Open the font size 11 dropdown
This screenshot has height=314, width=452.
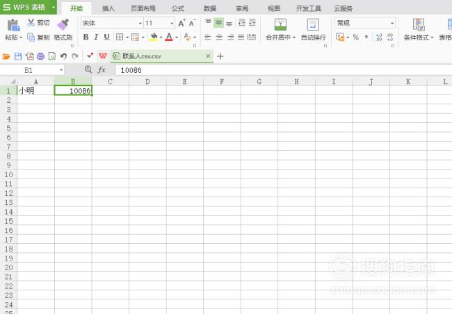(x=172, y=24)
